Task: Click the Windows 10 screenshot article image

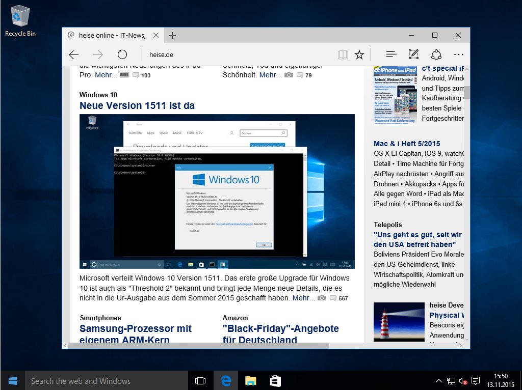Action: tap(217, 191)
